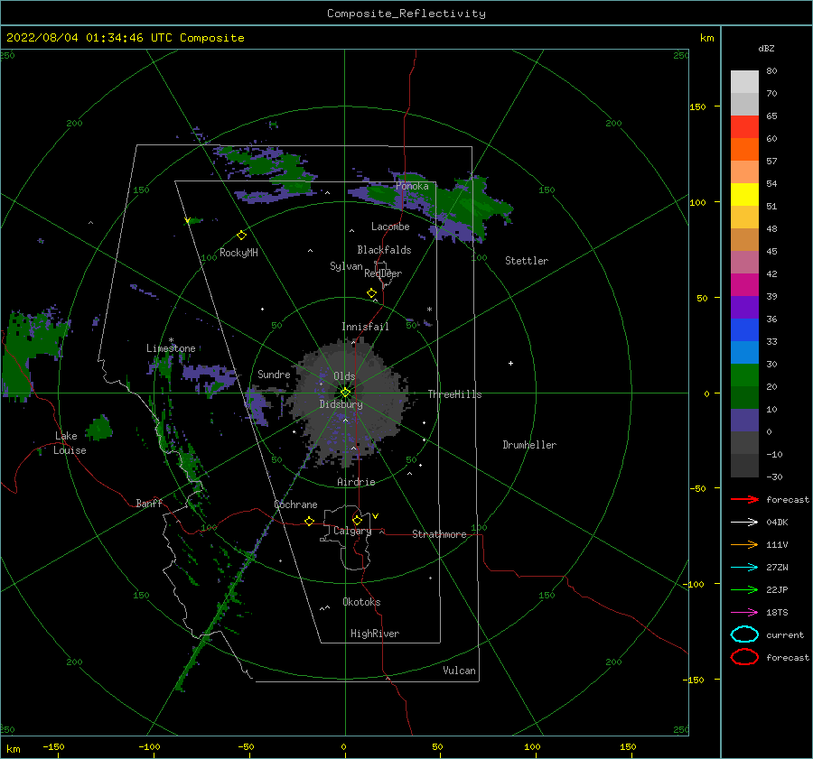Click the yellow V marker right of Calgary diamond
This screenshot has height=759, width=813.
(375, 516)
